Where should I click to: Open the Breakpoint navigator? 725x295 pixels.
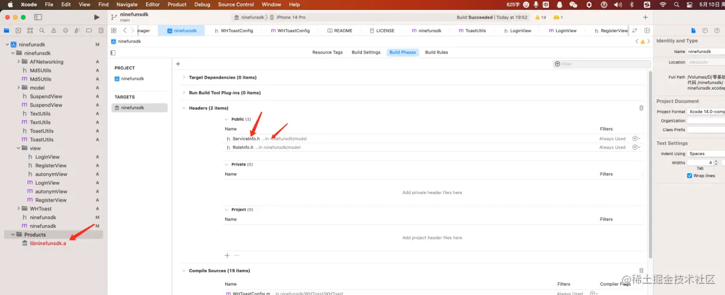click(89, 30)
